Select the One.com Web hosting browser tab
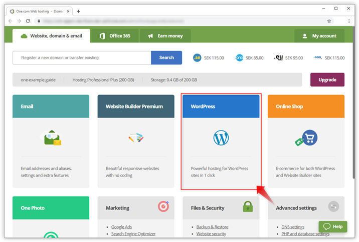 pos(40,11)
